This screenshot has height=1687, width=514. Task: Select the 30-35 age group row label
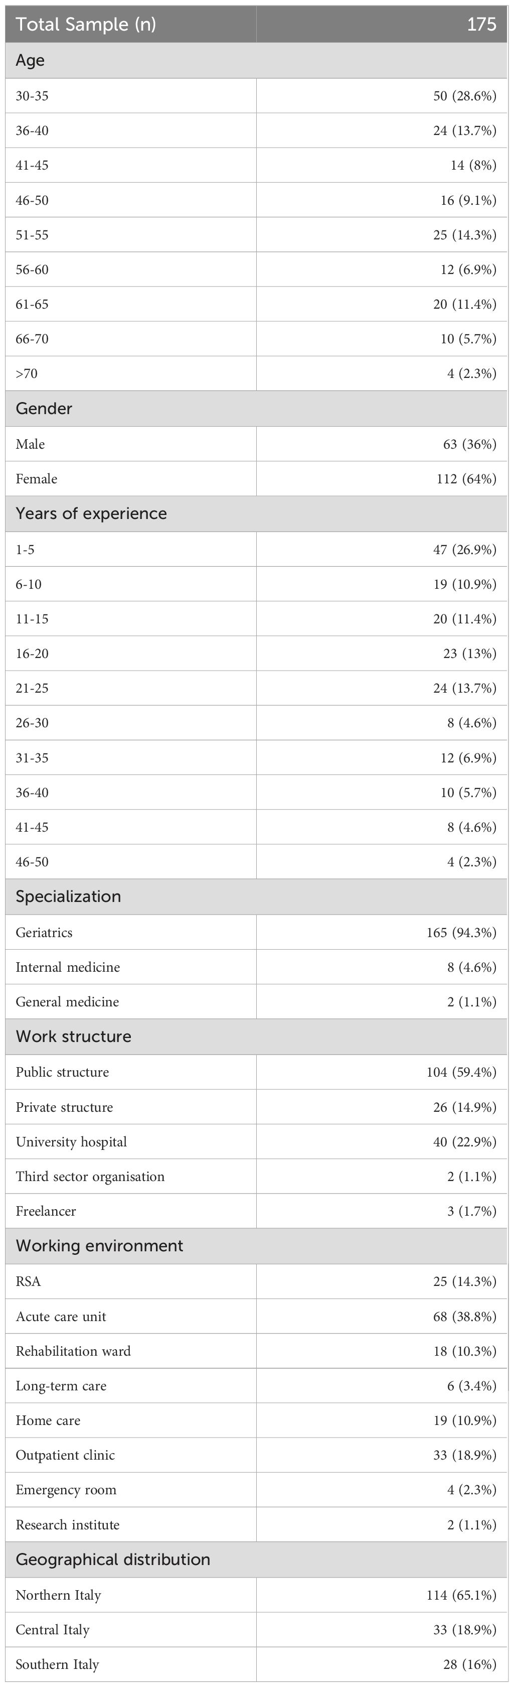32,96
